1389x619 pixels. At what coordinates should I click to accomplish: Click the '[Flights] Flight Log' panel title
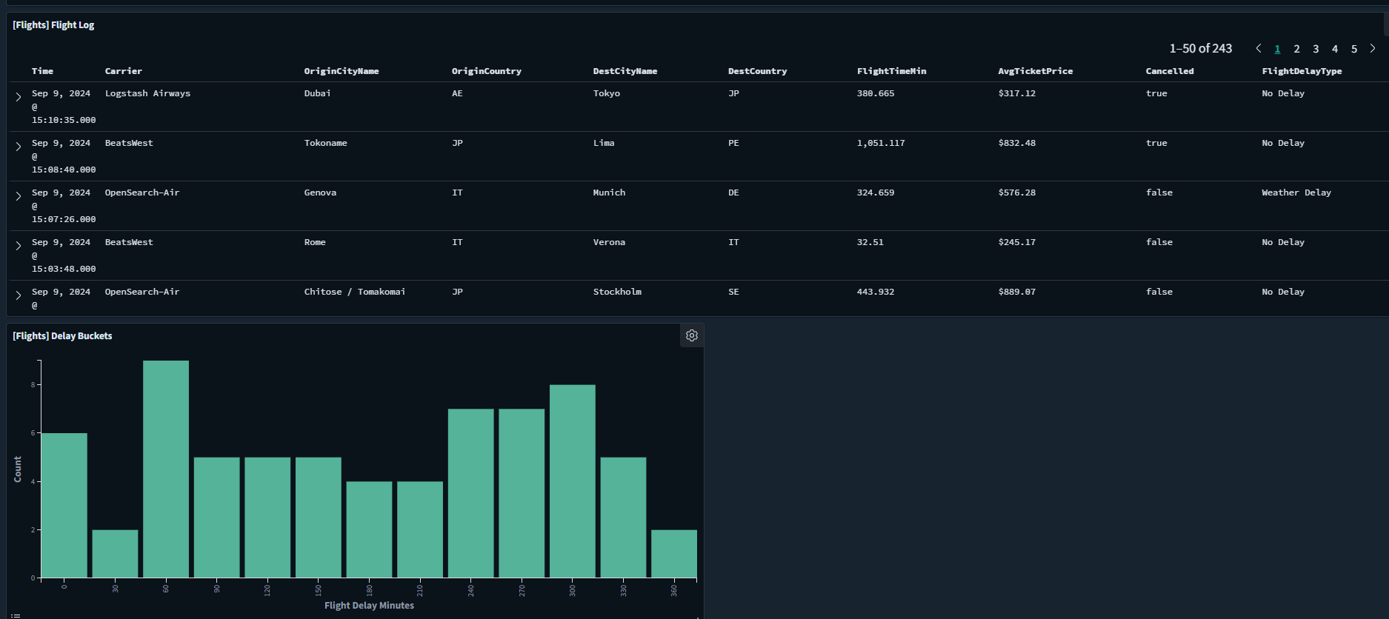pos(53,25)
